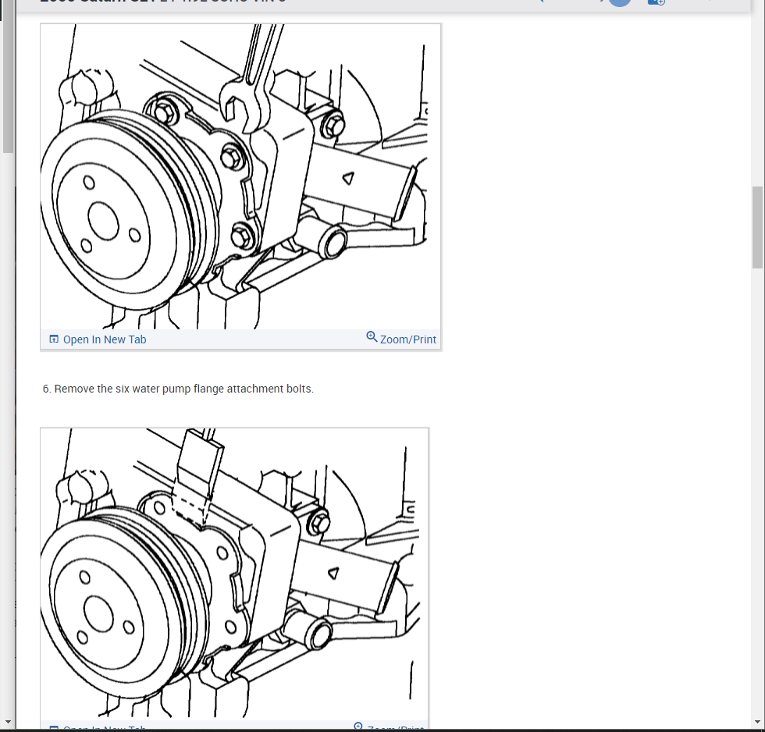Click the Zoom/Print magnifier icon on first diagram
765x732 pixels.
tap(372, 336)
